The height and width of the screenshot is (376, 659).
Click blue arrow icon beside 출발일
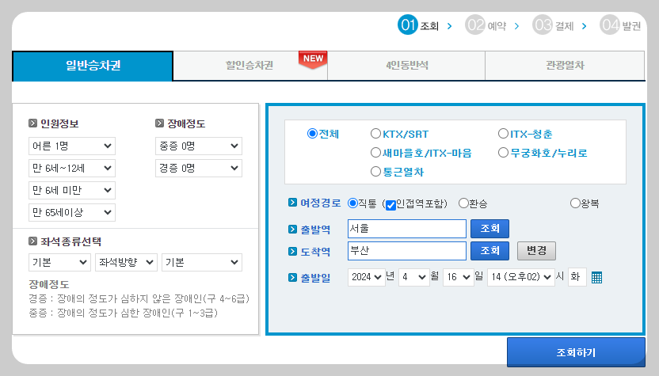(292, 277)
